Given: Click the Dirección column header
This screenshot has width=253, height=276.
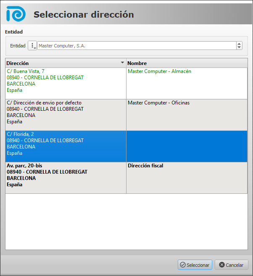Looking at the screenshot, I should [63, 63].
